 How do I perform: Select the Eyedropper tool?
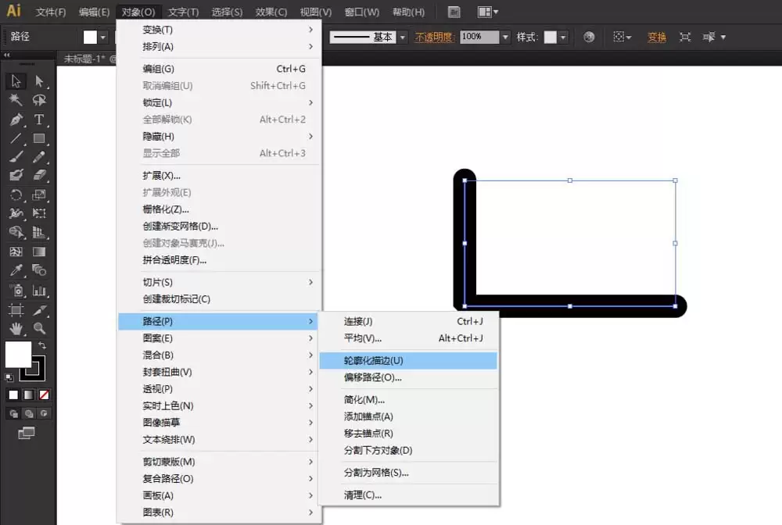pyautogui.click(x=16, y=270)
